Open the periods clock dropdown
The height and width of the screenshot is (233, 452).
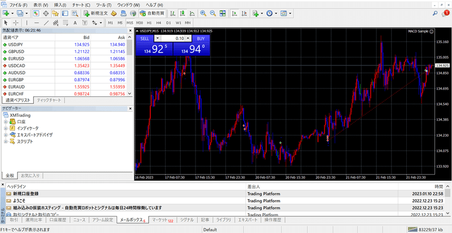276,13
